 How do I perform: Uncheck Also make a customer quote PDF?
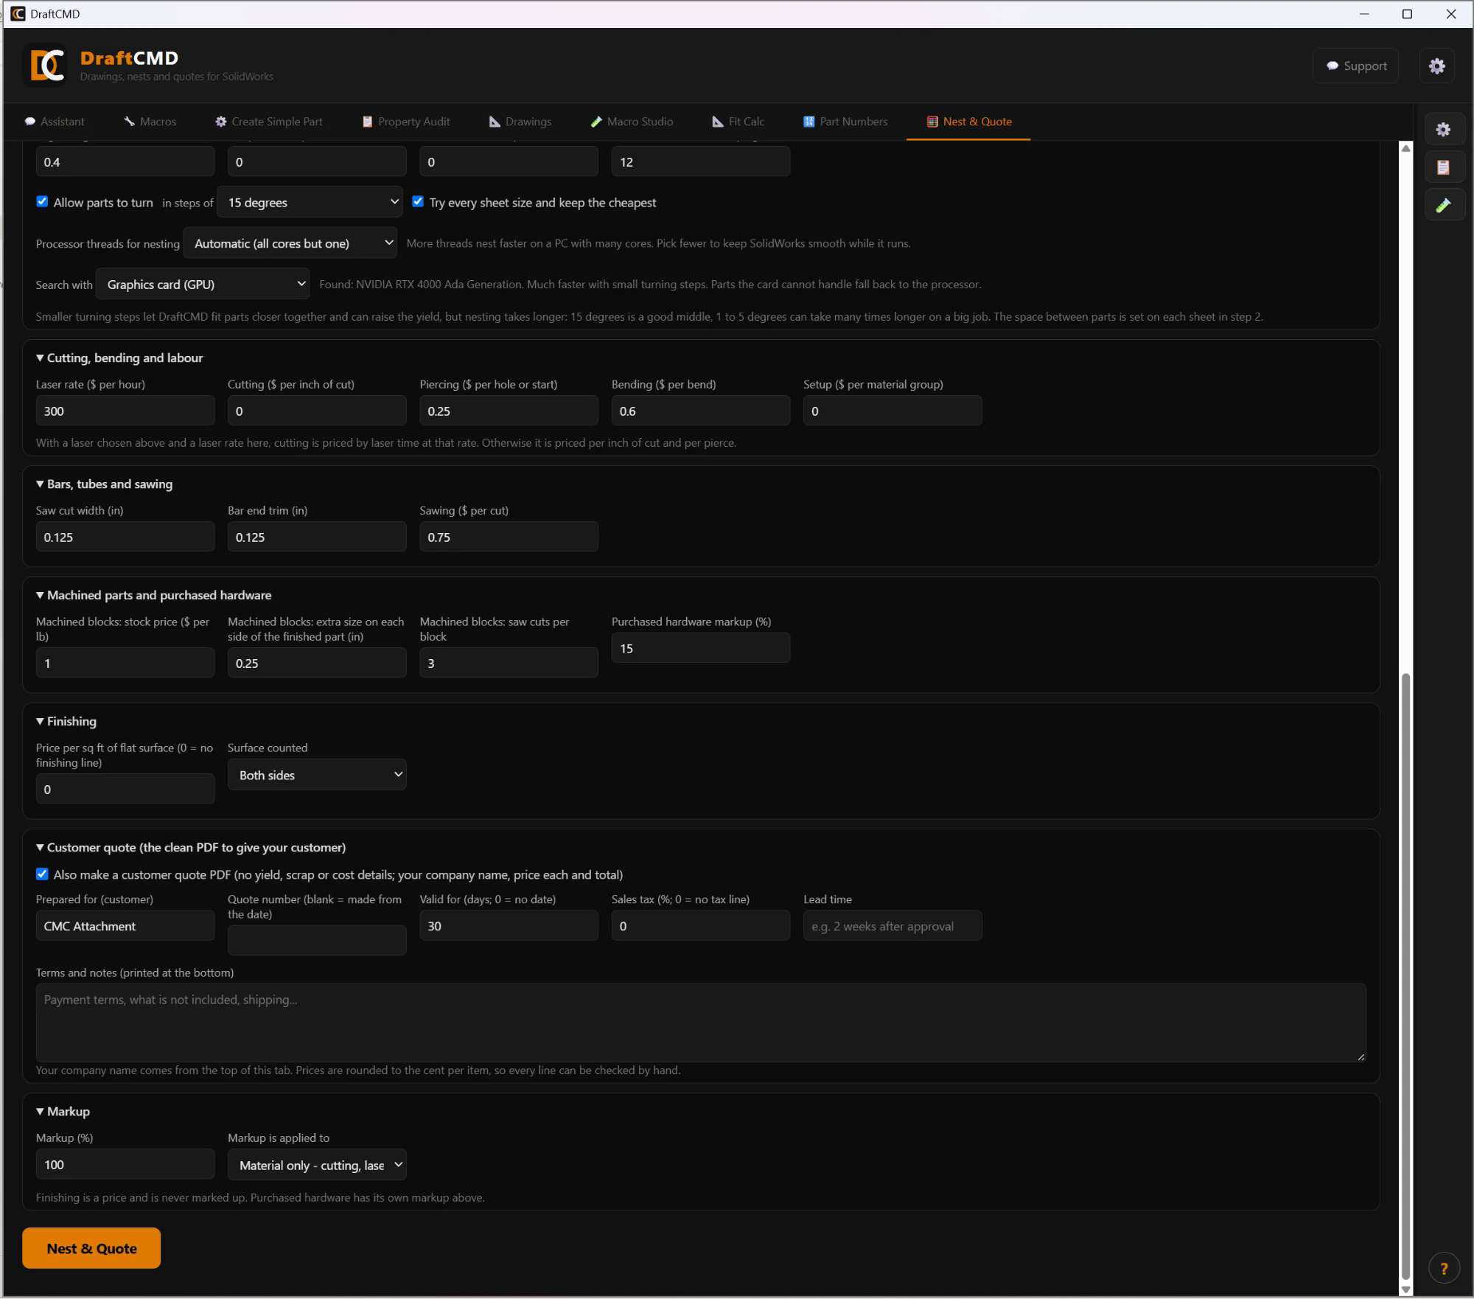point(42,874)
